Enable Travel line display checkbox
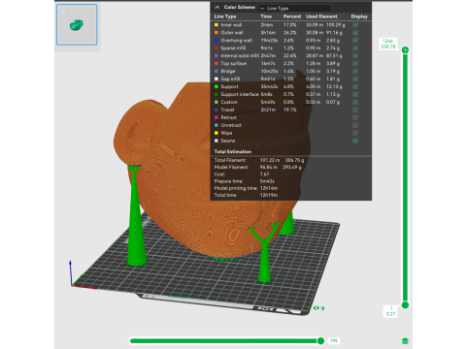 pos(355,110)
